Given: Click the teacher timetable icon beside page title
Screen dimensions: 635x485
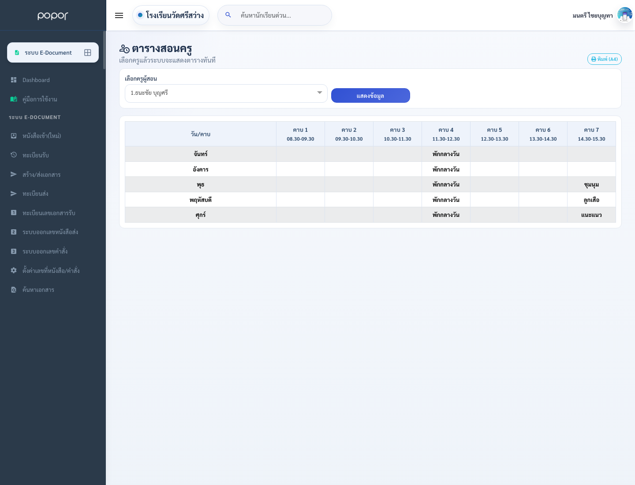Looking at the screenshot, I should (124, 49).
